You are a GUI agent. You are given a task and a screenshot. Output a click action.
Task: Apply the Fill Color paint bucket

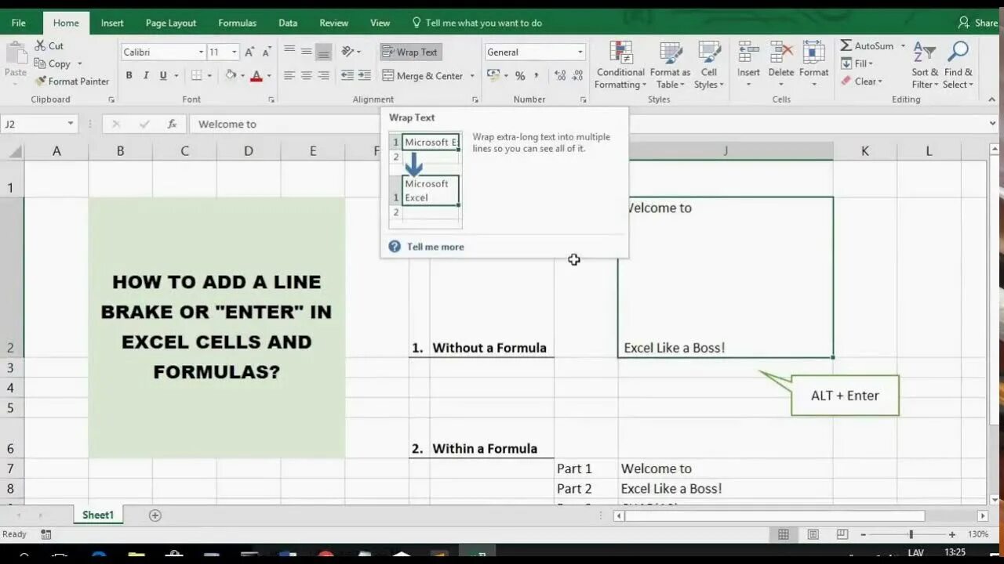coord(231,75)
